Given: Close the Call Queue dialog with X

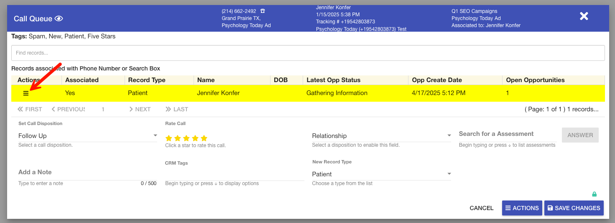Looking at the screenshot, I should click(x=584, y=16).
